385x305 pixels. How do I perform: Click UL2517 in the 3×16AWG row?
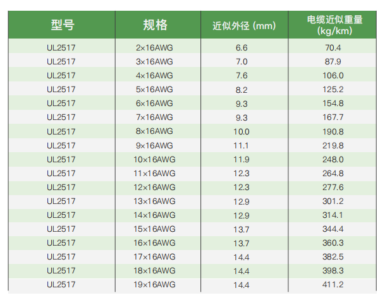click(x=61, y=62)
